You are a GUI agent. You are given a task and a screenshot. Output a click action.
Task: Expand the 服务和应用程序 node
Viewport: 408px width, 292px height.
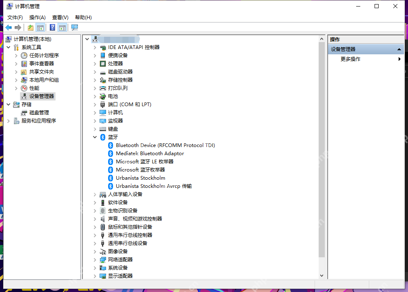click(x=8, y=121)
